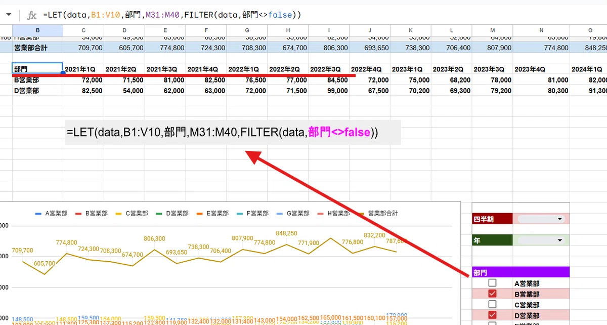Uncheck the D営業部 checkbox
This screenshot has width=607, height=325.
pos(492,315)
